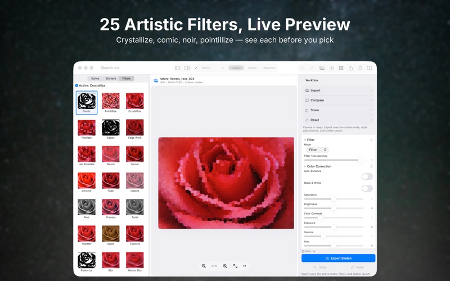
Task: Open the Reset workflow row
Action: point(339,120)
